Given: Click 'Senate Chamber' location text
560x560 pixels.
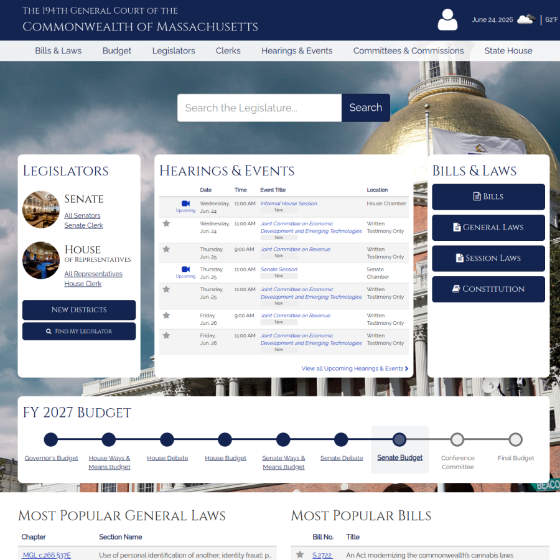Looking at the screenshot, I should tap(378, 273).
